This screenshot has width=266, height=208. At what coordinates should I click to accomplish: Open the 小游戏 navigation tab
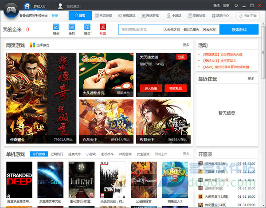(x=174, y=16)
